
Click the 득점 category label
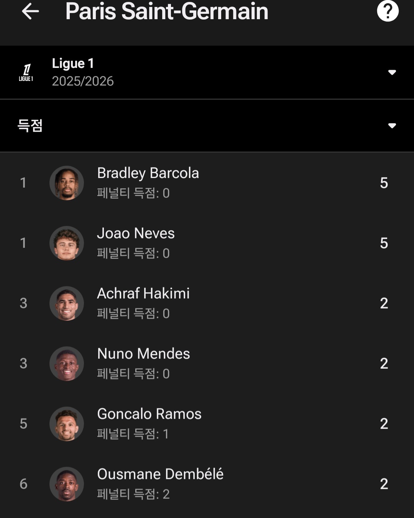(x=30, y=125)
